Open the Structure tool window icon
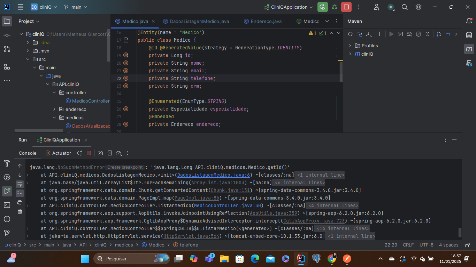This screenshot has height=267, width=476. pos(7,67)
